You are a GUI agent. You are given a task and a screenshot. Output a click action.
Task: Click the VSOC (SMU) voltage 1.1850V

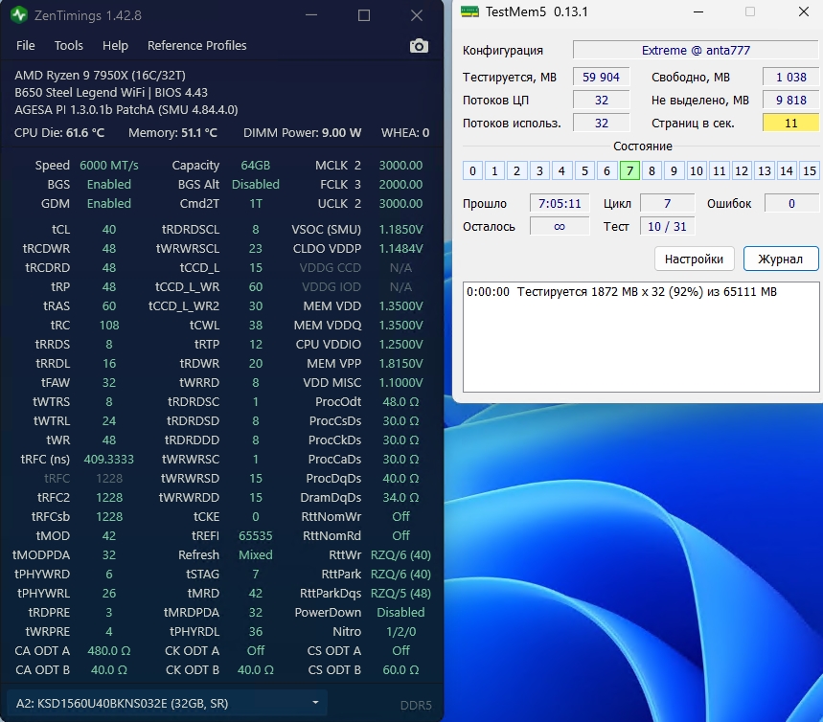click(401, 229)
